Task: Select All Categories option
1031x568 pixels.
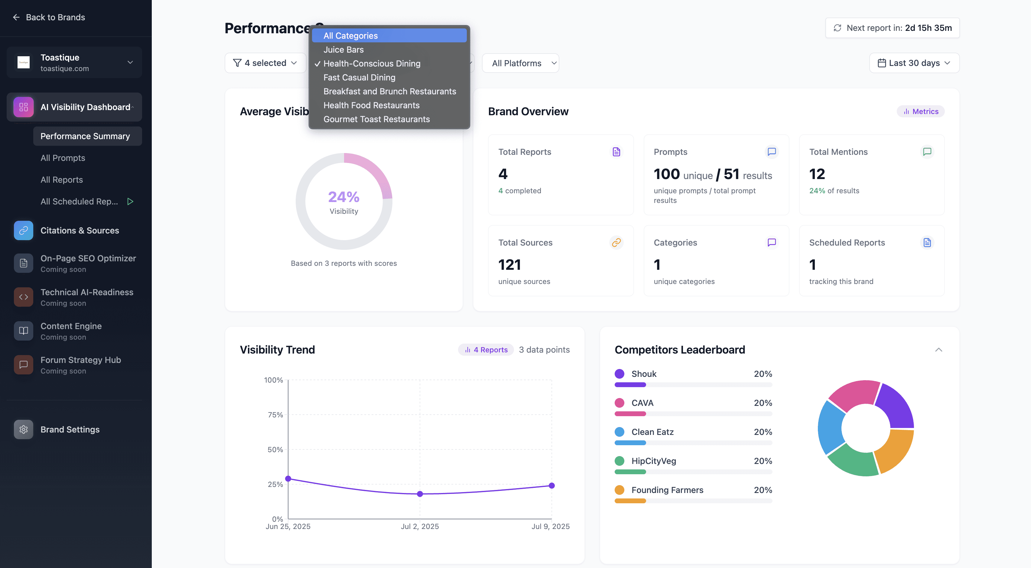Action: tap(350, 36)
